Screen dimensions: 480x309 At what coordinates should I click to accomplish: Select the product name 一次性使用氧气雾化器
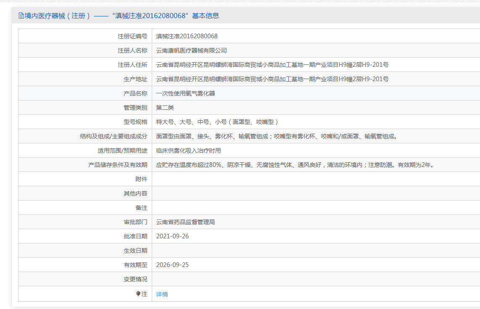(x=185, y=93)
